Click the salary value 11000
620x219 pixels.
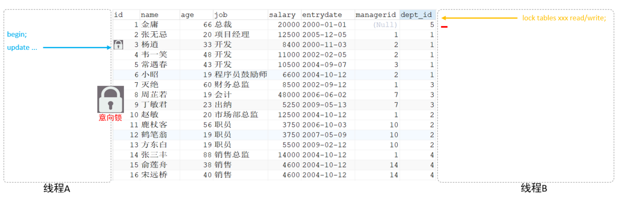pos(289,55)
